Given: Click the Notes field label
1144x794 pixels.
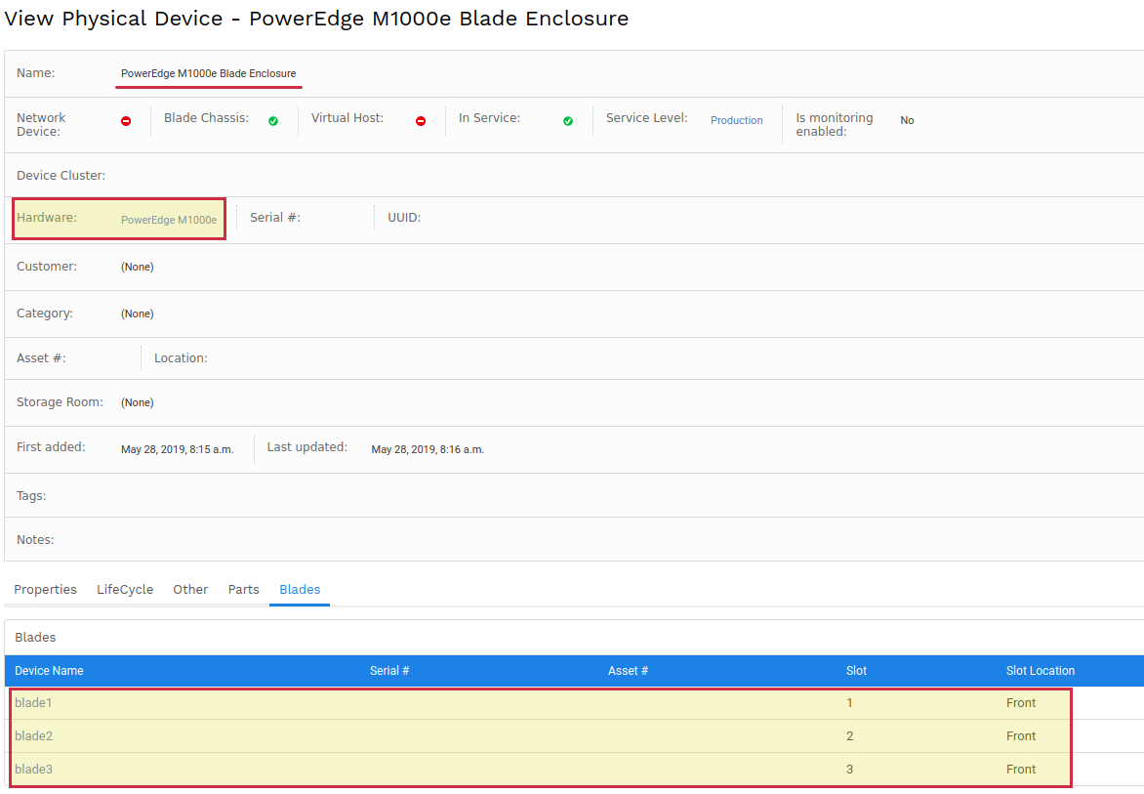Looking at the screenshot, I should [x=35, y=539].
